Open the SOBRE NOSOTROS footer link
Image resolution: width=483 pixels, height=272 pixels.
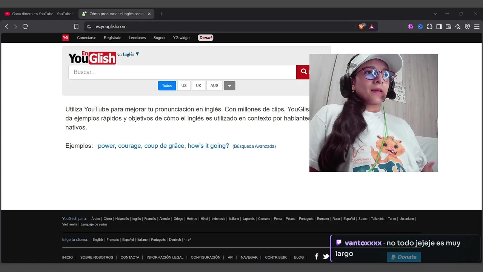pos(97,258)
